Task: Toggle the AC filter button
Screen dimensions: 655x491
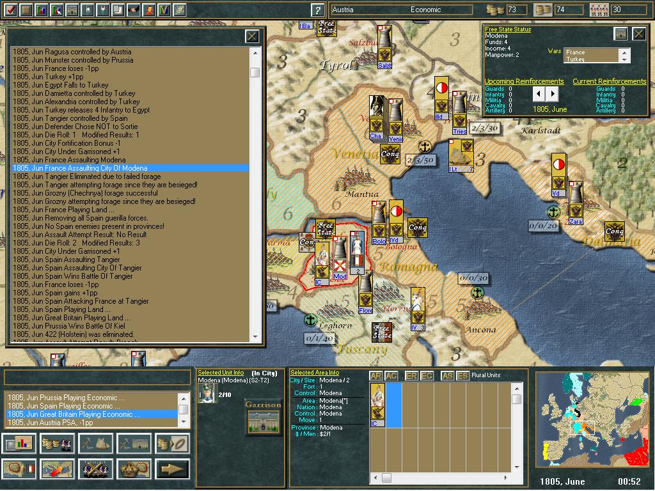Action: [391, 376]
